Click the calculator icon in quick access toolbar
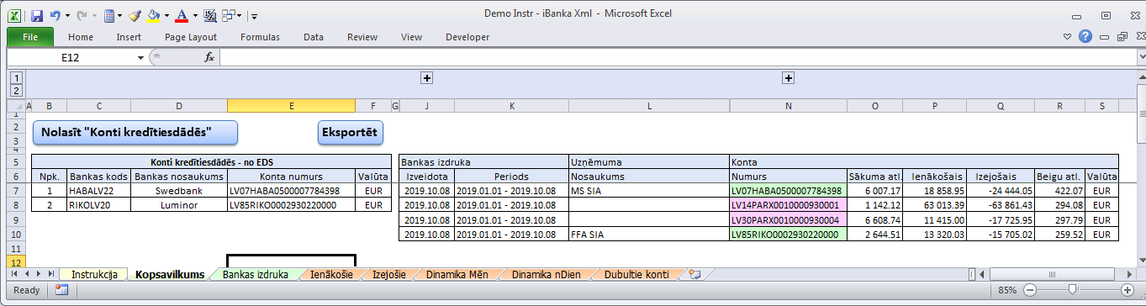Screen dimensions: 1146x306 pyautogui.click(x=110, y=15)
